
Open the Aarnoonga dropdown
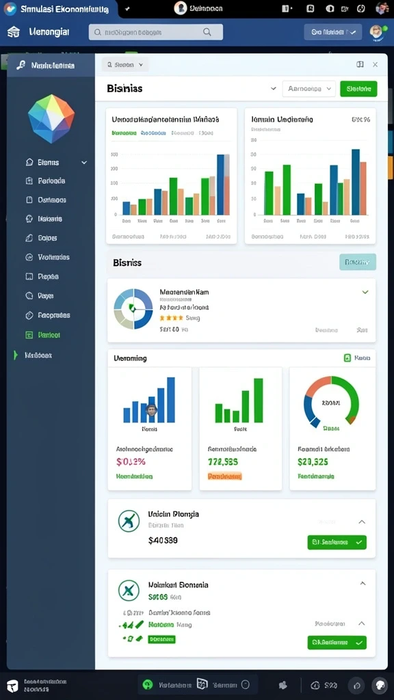point(308,89)
